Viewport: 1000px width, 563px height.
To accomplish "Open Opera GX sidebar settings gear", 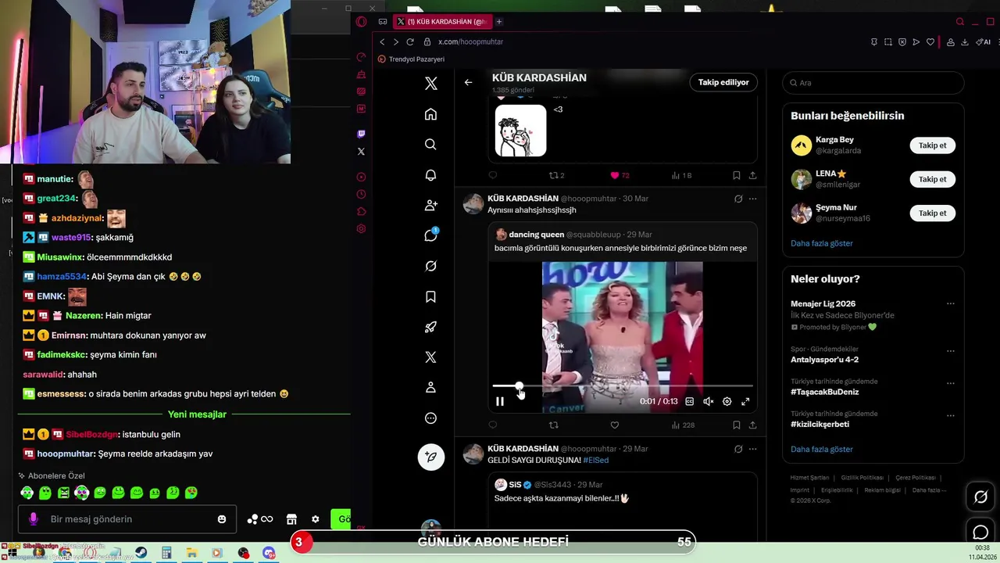I will click(x=361, y=228).
